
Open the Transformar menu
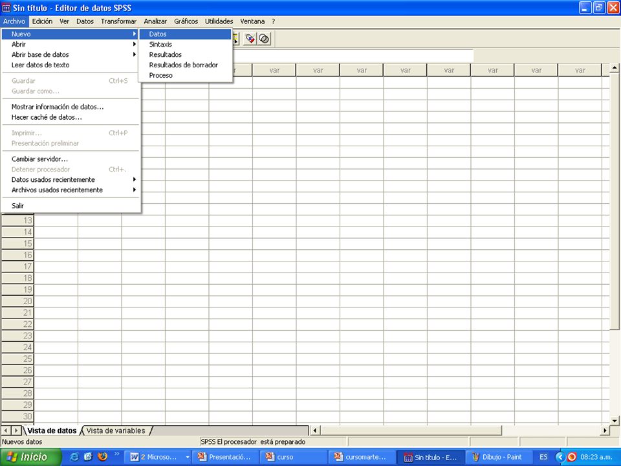tap(118, 21)
